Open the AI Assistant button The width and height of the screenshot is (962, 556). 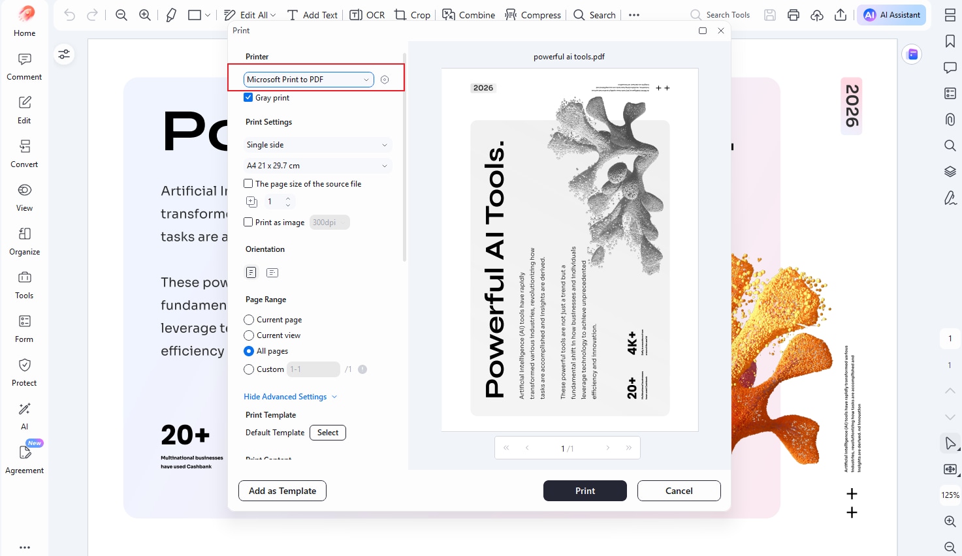(x=891, y=14)
